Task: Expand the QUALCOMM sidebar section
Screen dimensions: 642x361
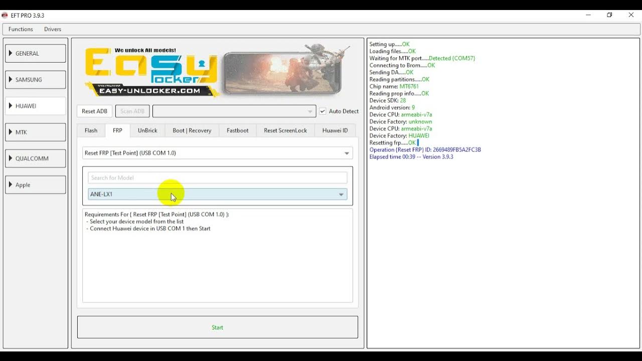Action: pos(35,158)
